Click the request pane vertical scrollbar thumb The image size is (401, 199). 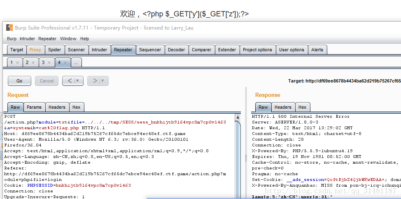(238, 160)
